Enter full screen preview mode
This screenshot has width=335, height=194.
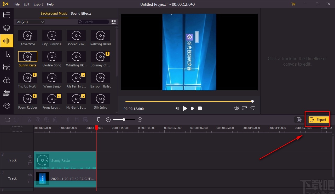[x=245, y=108]
